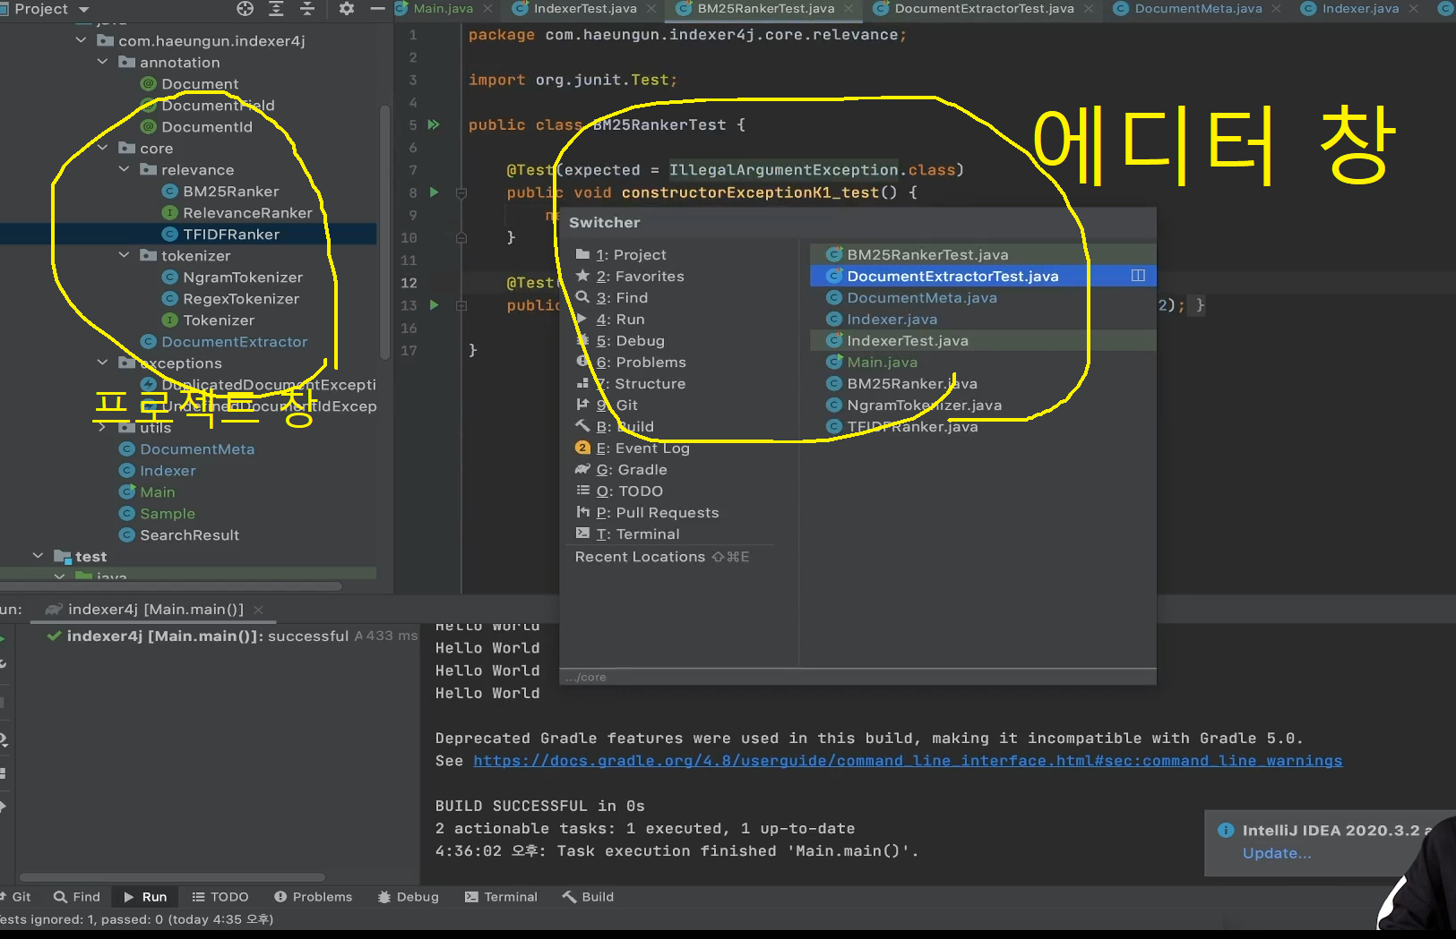Fold the method at line 8 gutter marker

[461, 192]
